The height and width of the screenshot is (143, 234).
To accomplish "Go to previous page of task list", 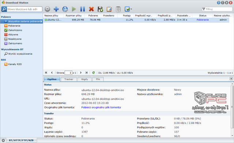I will point(52,73).
